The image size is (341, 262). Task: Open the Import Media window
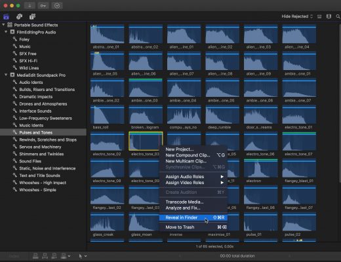30,5
